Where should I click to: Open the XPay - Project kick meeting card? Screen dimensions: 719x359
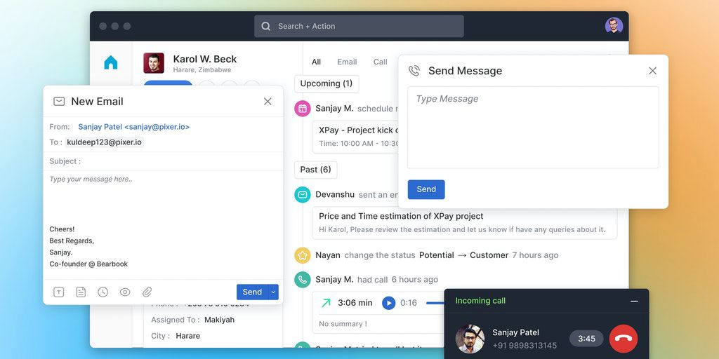click(x=355, y=136)
